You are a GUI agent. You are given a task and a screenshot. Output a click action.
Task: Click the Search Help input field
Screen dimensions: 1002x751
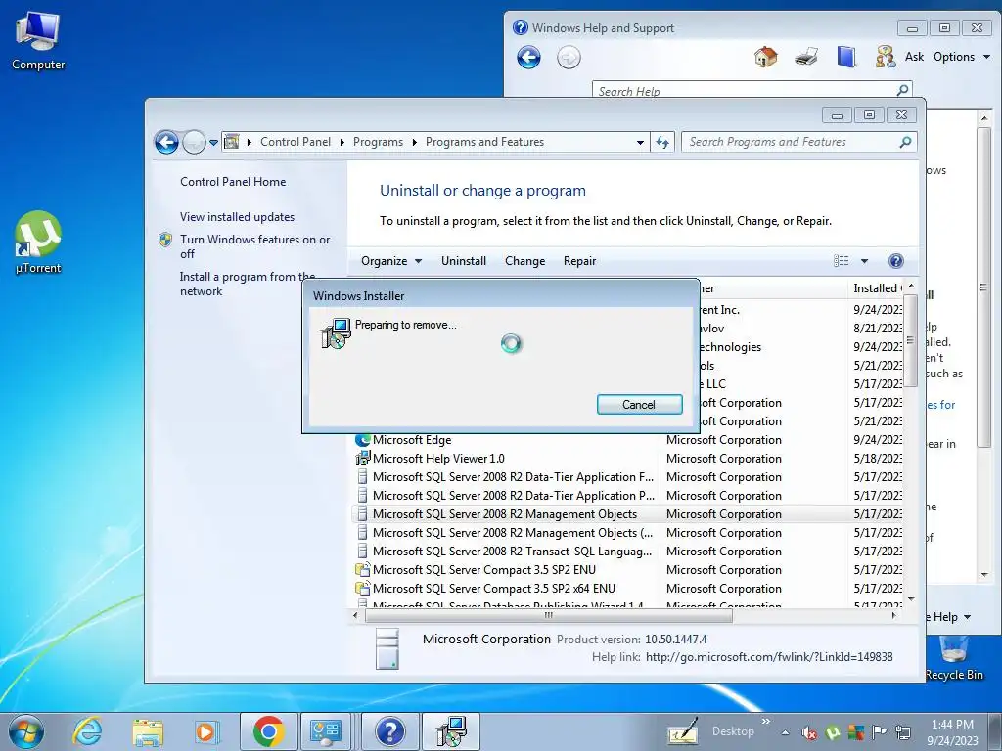pyautogui.click(x=745, y=90)
